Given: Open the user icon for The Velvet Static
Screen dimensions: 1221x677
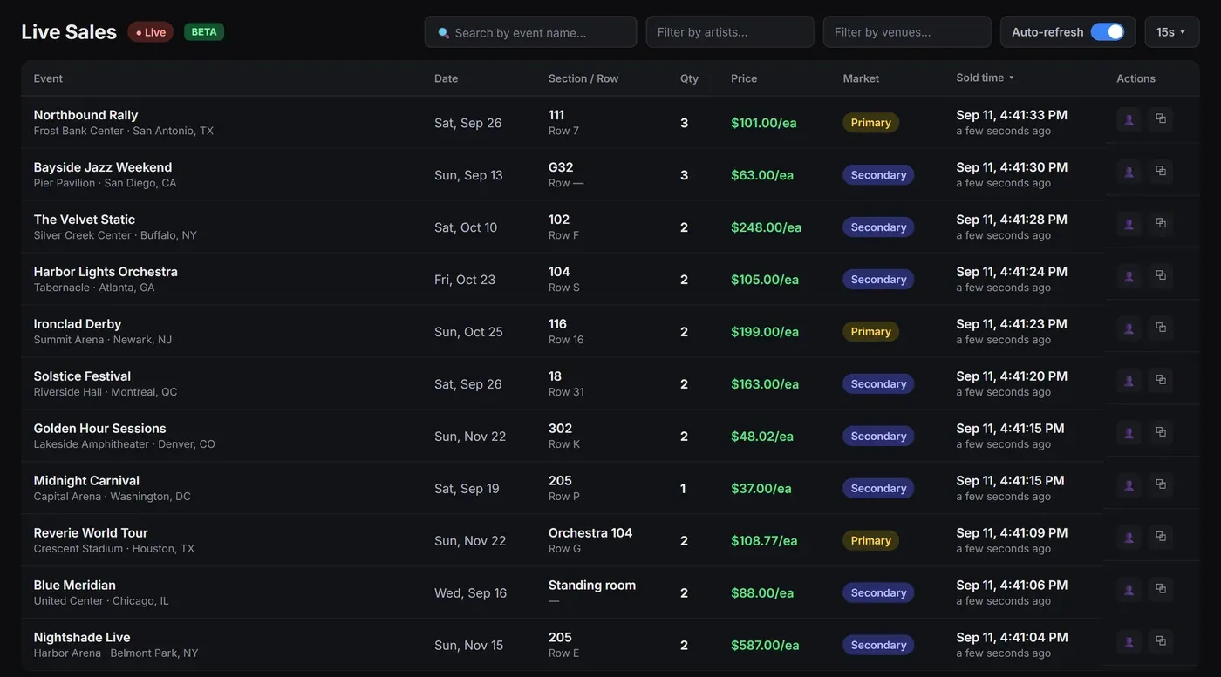Looking at the screenshot, I should click(1129, 224).
